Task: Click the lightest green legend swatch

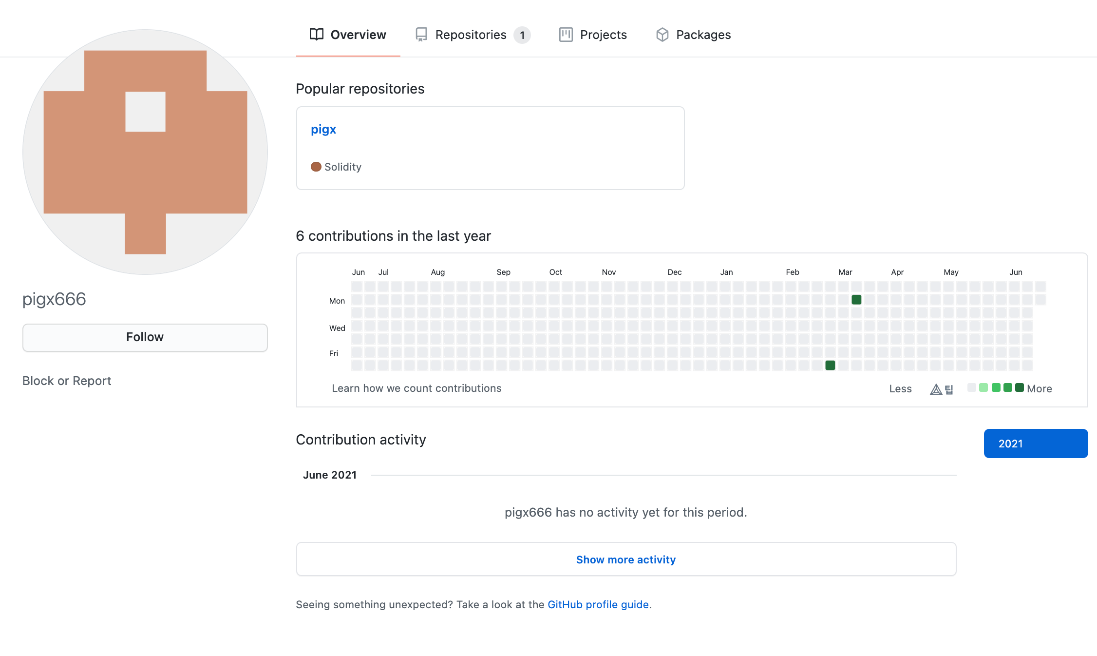Action: 984,387
